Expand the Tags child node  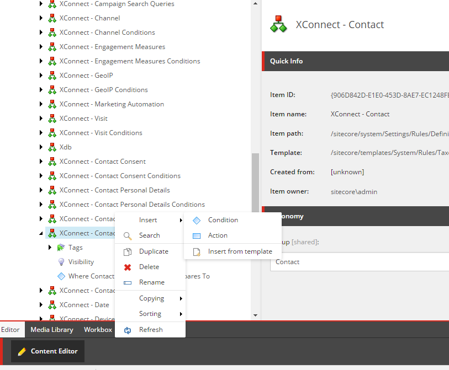pos(50,248)
